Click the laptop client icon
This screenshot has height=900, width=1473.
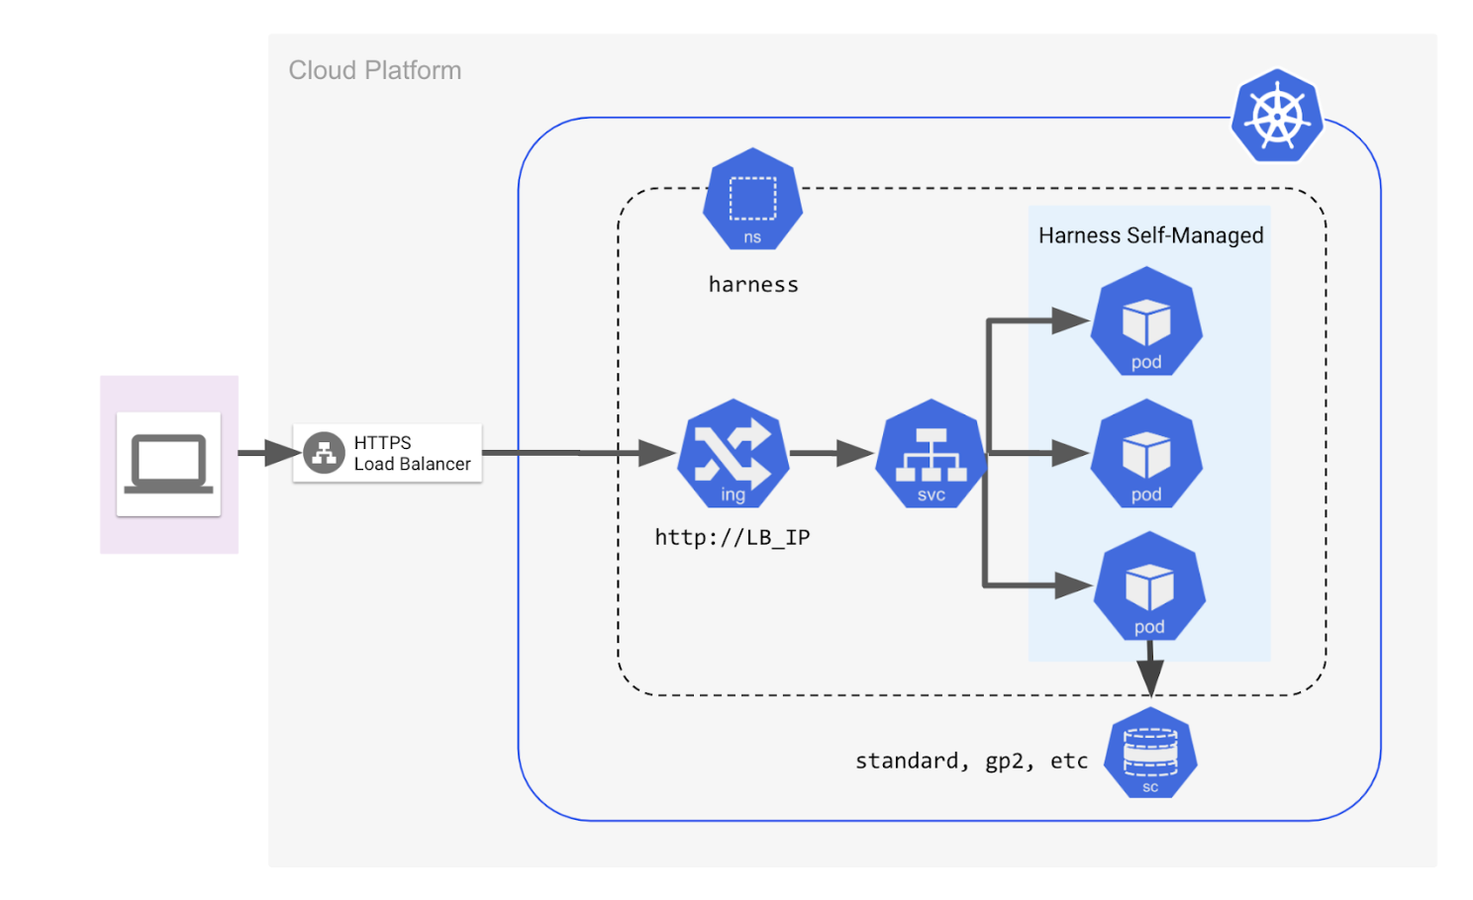(x=168, y=464)
